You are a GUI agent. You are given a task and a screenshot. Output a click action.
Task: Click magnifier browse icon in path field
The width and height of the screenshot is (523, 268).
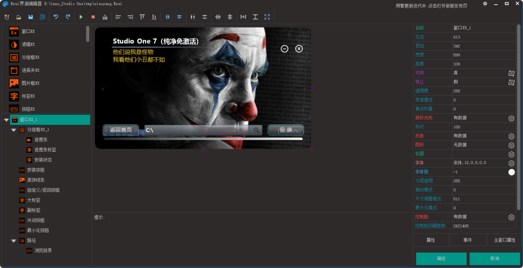tap(256, 130)
